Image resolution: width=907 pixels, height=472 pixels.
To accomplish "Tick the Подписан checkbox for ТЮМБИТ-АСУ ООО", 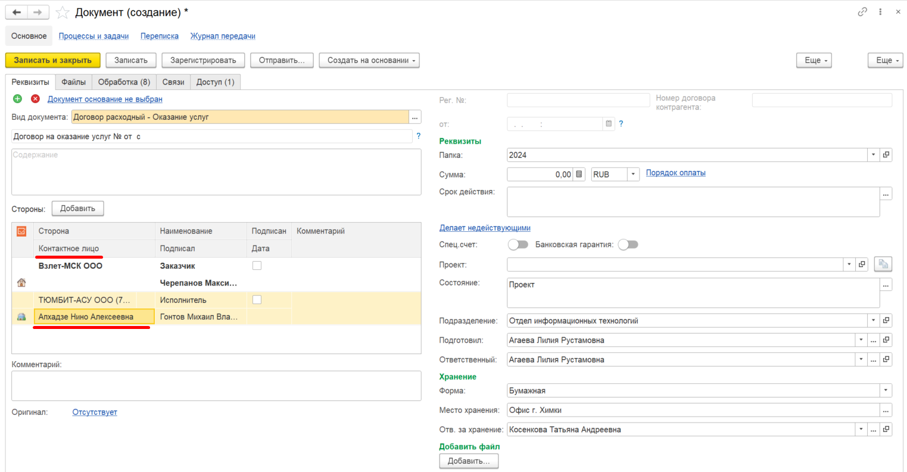I will (x=257, y=300).
